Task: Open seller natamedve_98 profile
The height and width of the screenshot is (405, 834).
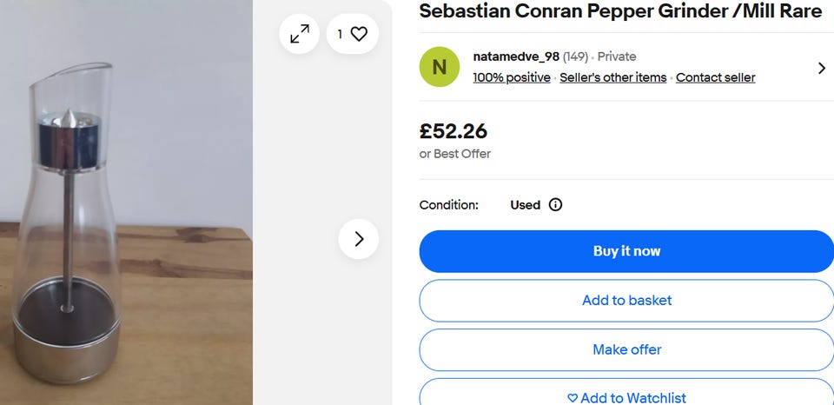Action: pyautogui.click(x=516, y=56)
